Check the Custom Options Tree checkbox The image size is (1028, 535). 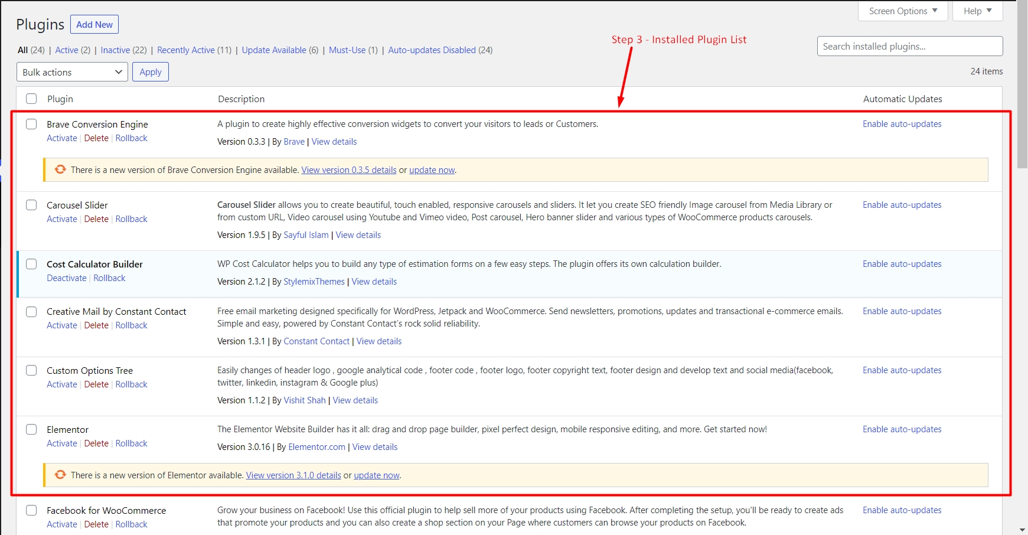point(31,370)
